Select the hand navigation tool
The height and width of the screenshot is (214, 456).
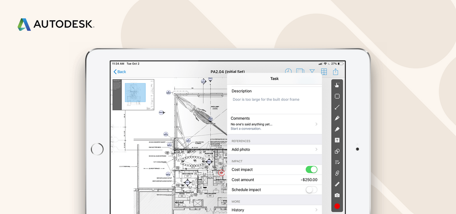337,85
